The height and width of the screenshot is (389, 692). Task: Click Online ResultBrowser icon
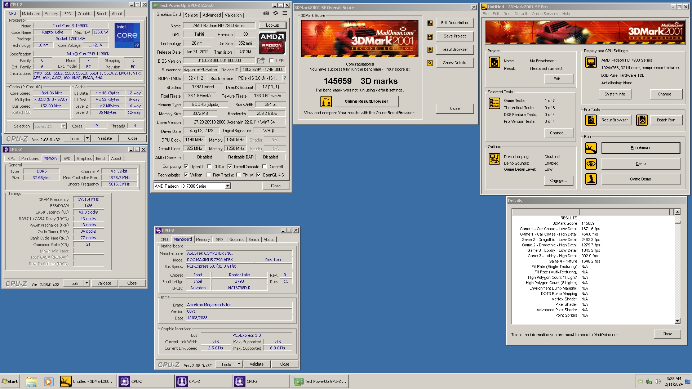pyautogui.click(x=326, y=102)
